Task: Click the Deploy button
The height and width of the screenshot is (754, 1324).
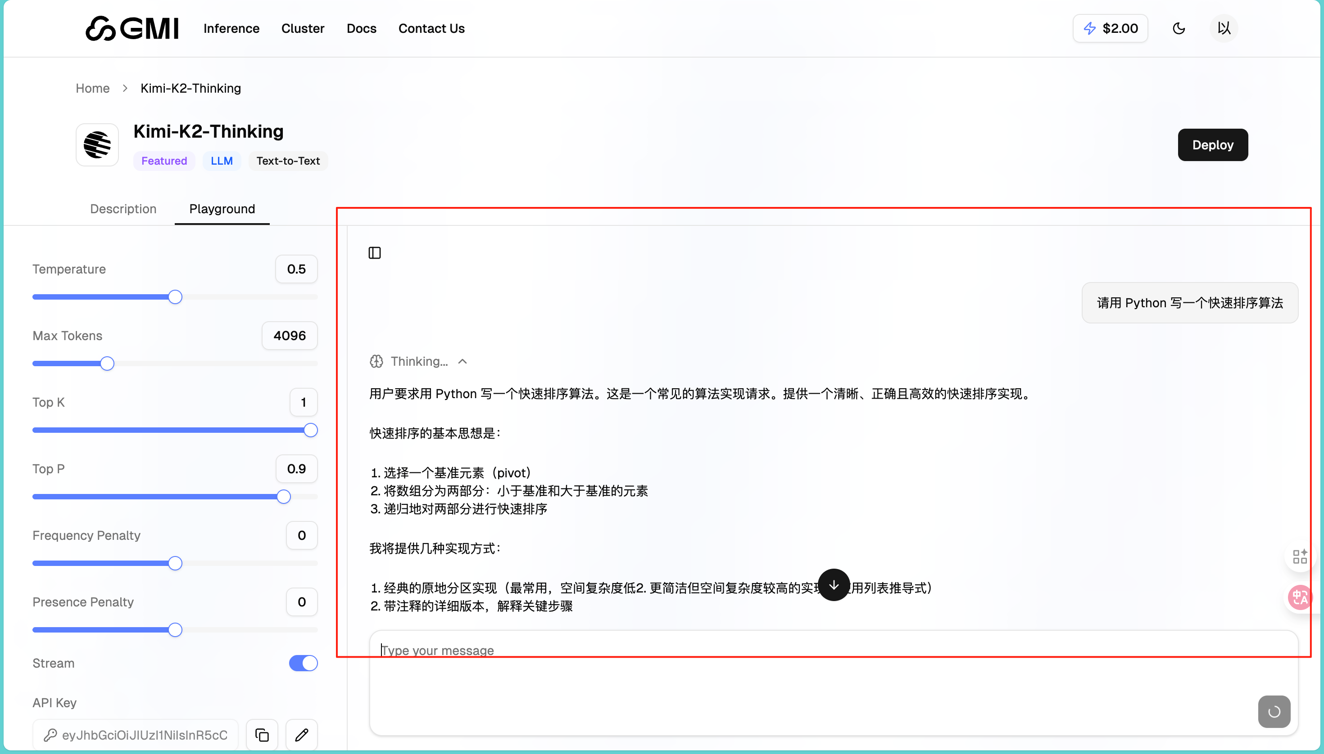Action: tap(1212, 144)
